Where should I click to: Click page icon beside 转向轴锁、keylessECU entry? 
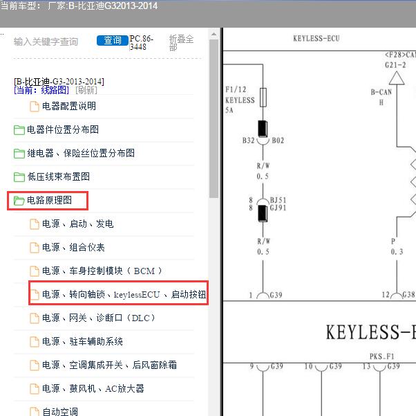point(35,295)
